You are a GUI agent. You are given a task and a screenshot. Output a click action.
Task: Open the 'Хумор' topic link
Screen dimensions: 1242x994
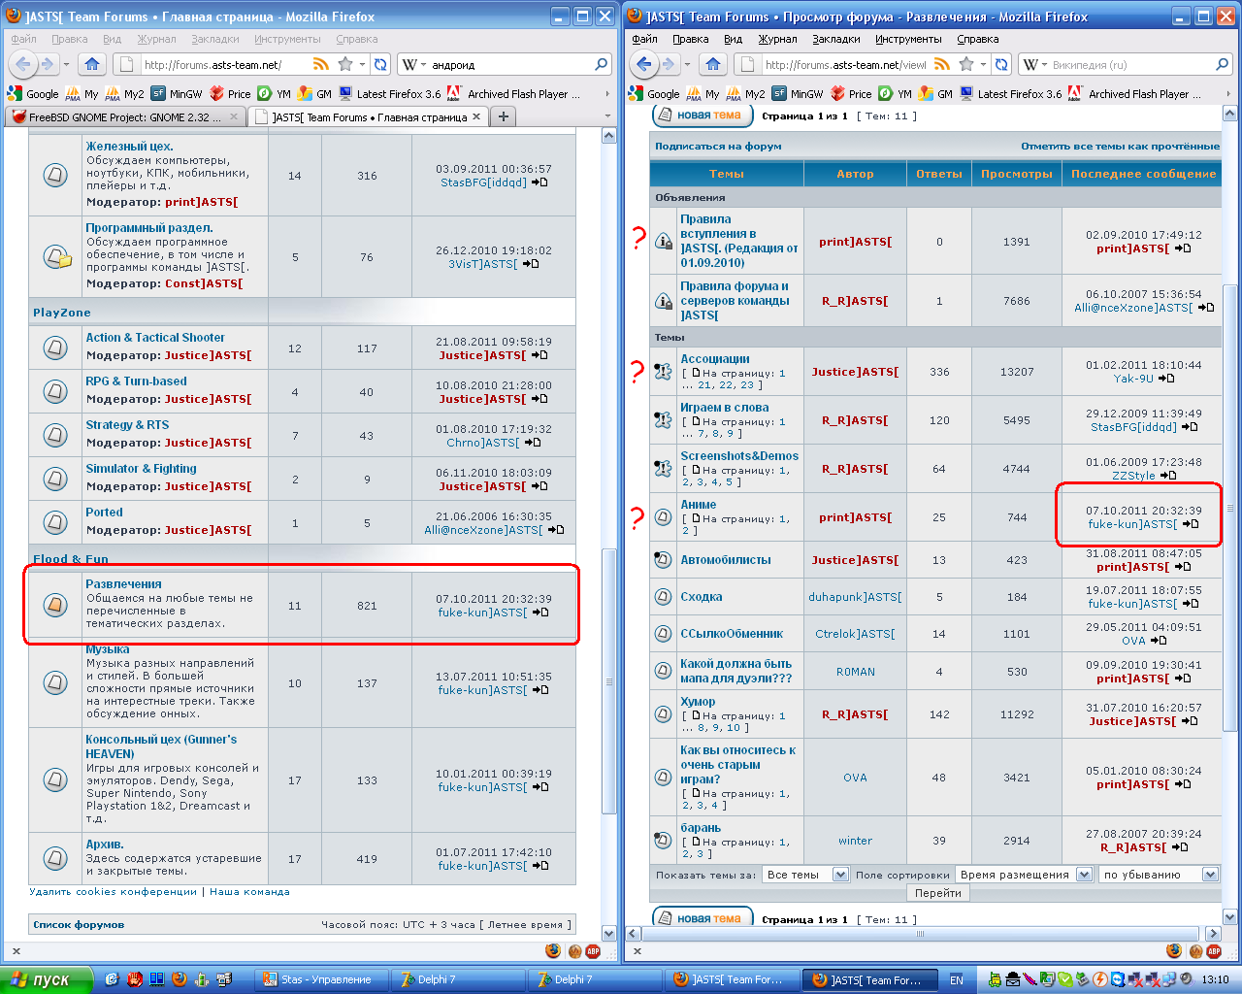click(x=698, y=701)
